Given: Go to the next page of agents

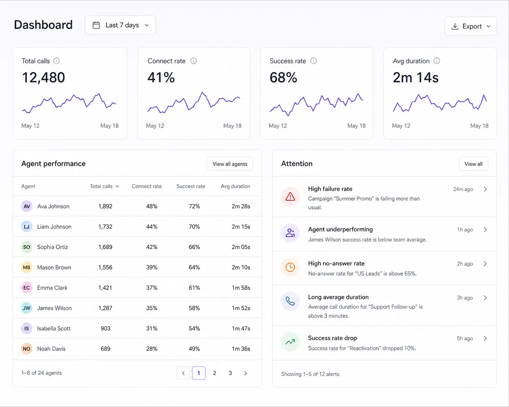Looking at the screenshot, I should [246, 373].
